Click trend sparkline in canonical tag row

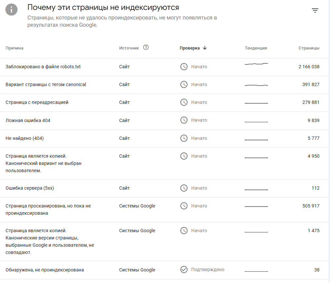[x=256, y=85]
